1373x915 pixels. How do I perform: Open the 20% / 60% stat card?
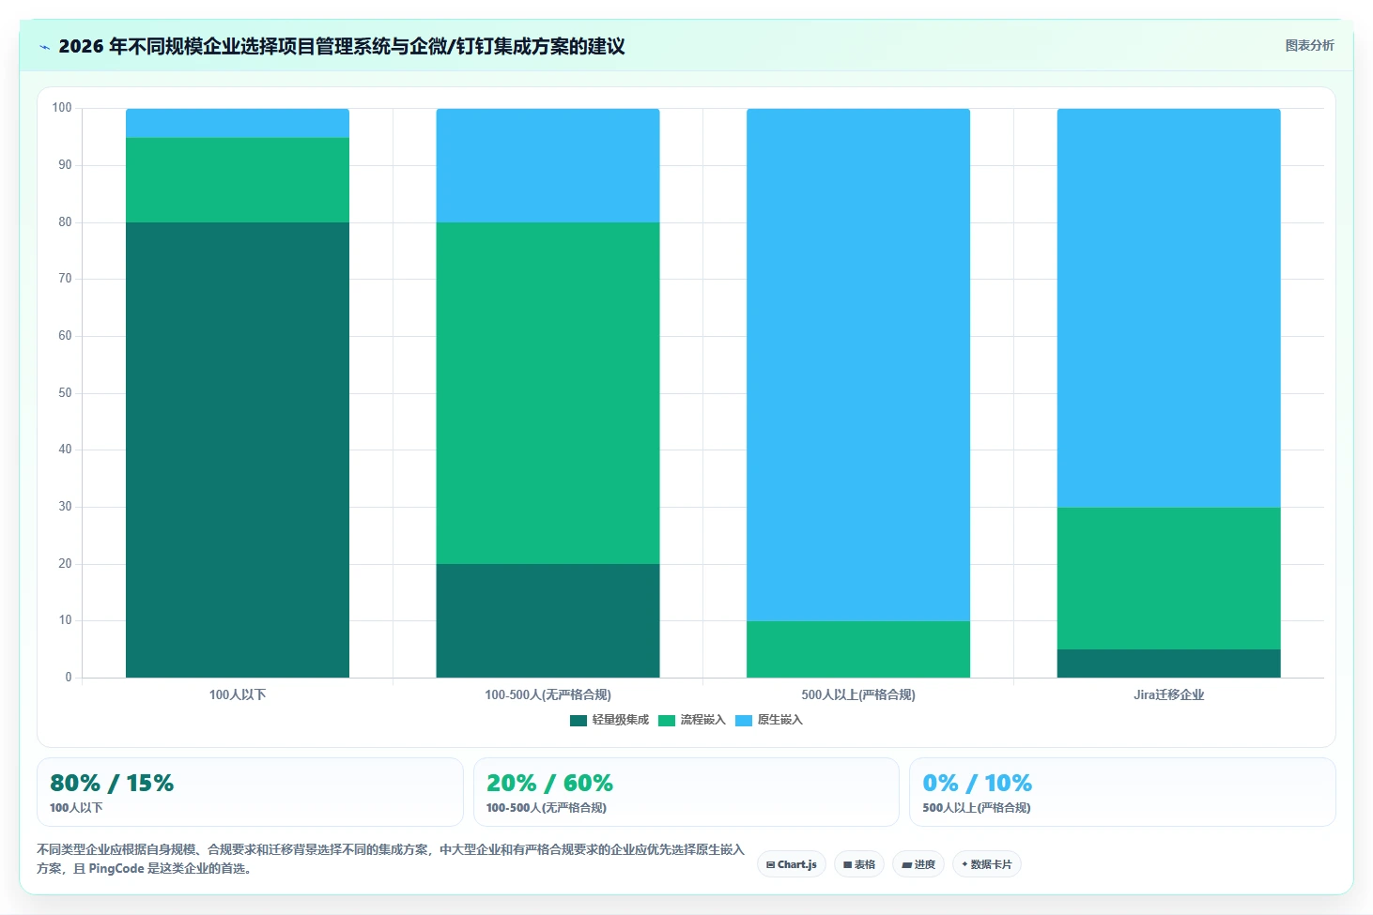[x=686, y=792]
